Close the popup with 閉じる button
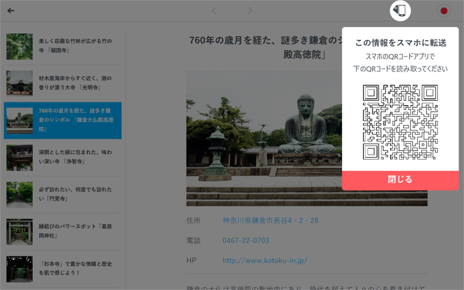 point(400,180)
